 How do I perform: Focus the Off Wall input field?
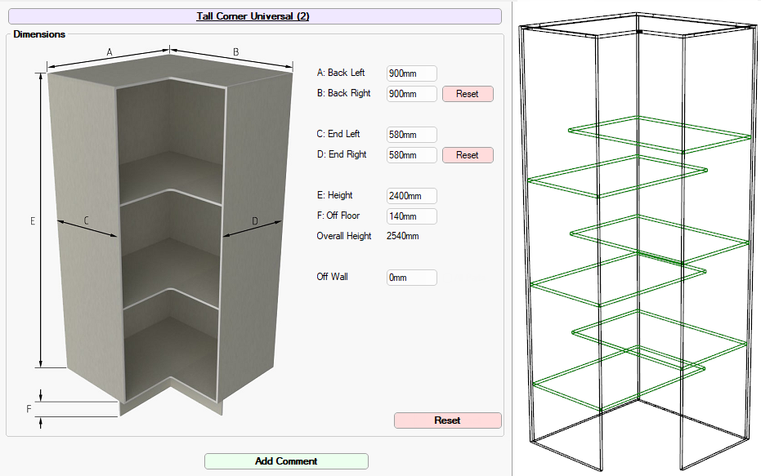[411, 278]
